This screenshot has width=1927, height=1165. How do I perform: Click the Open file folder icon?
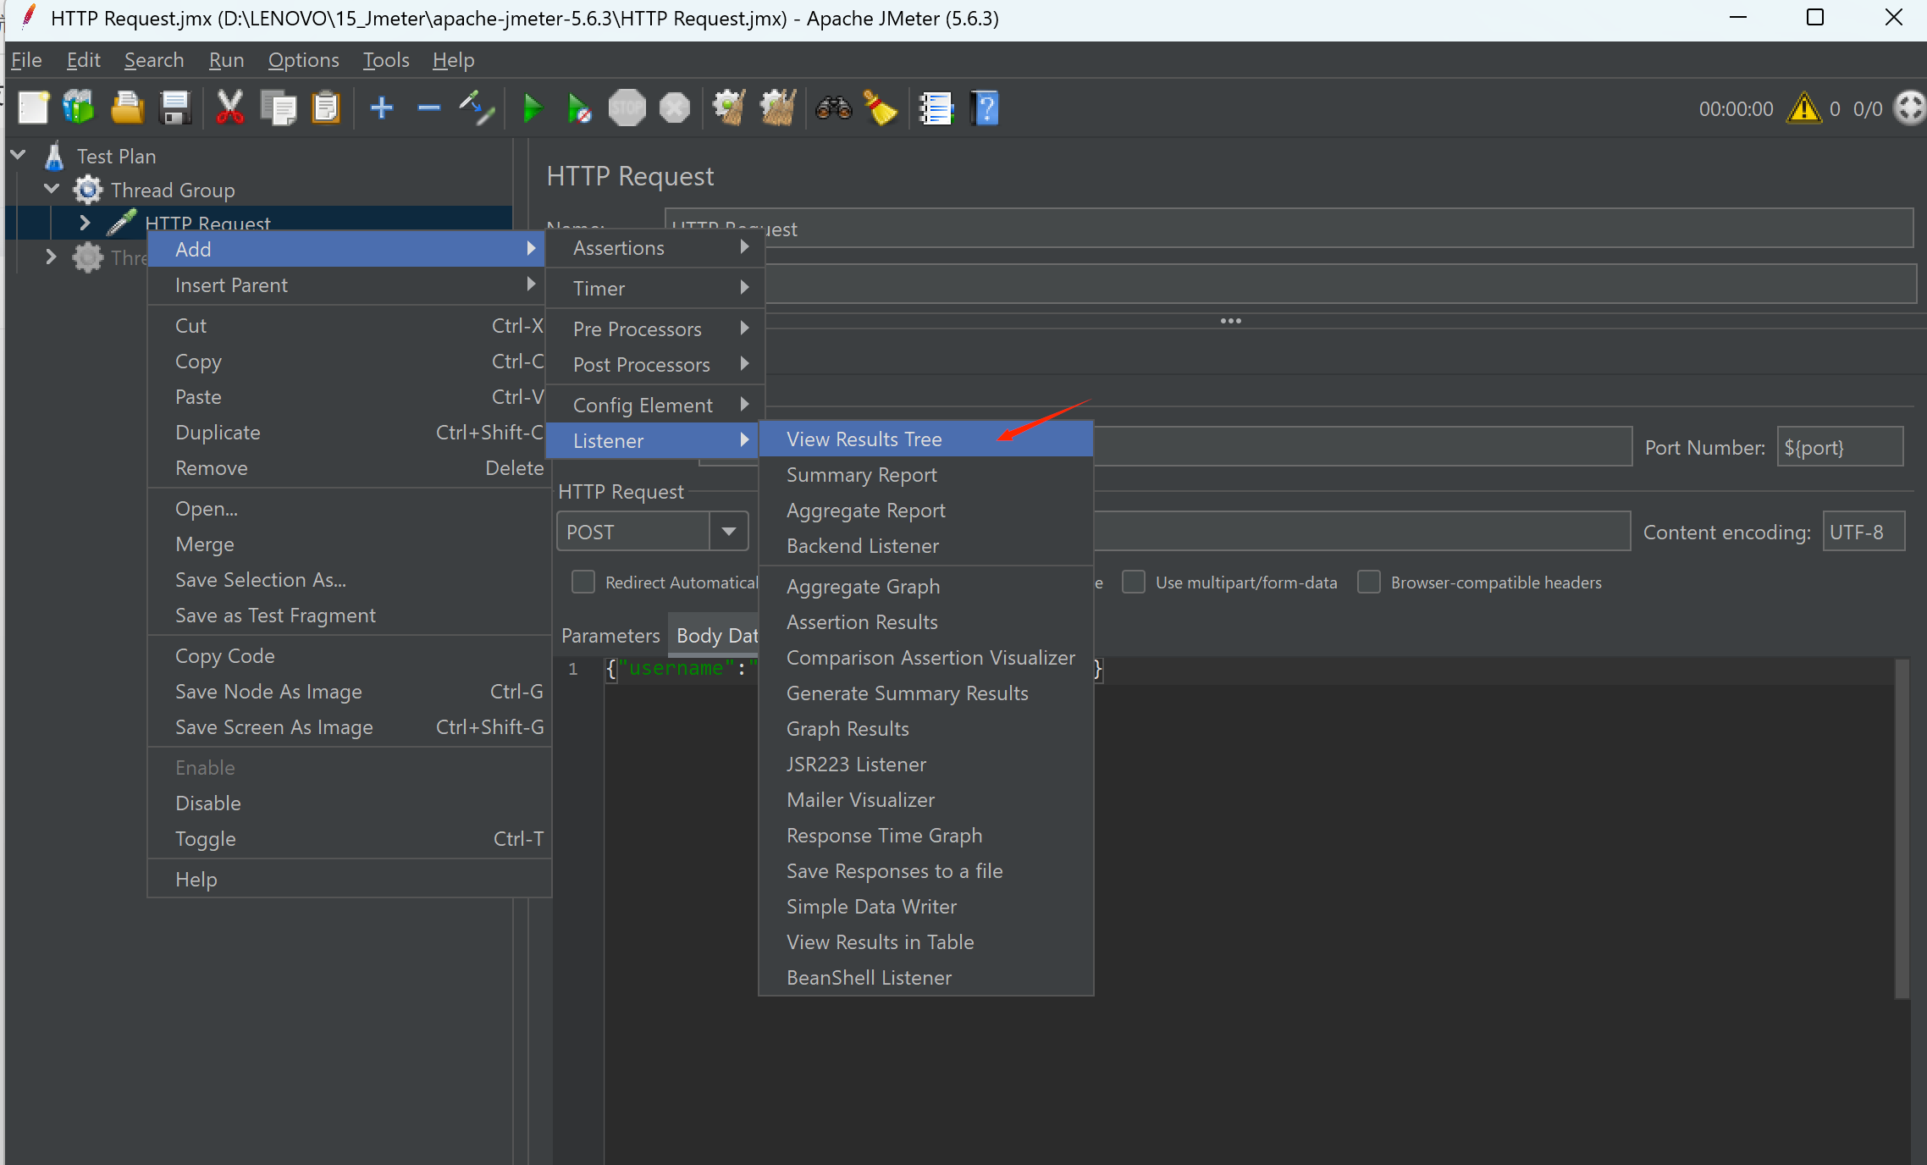(127, 108)
